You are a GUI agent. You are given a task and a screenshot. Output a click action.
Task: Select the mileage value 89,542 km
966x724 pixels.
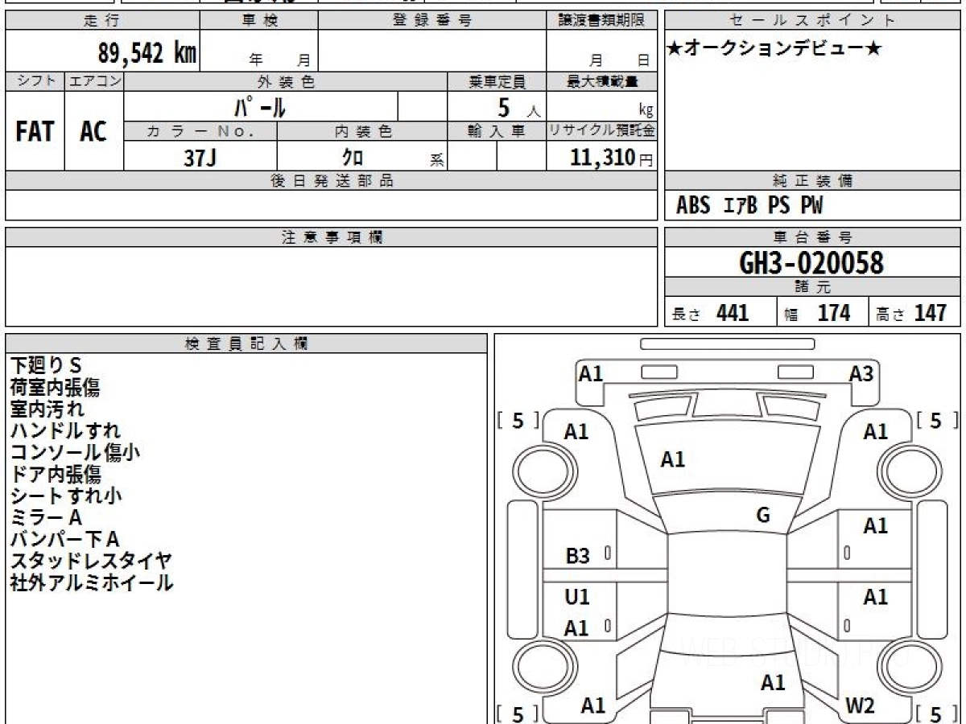(147, 53)
